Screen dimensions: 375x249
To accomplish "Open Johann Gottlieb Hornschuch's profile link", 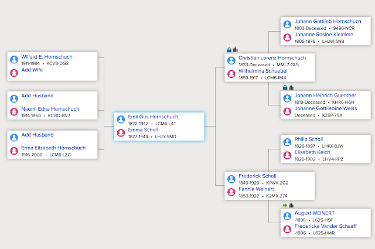I will click(328, 21).
